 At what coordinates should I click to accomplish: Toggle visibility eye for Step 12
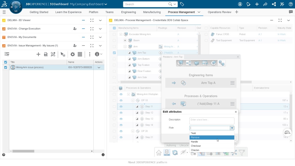click(121, 113)
